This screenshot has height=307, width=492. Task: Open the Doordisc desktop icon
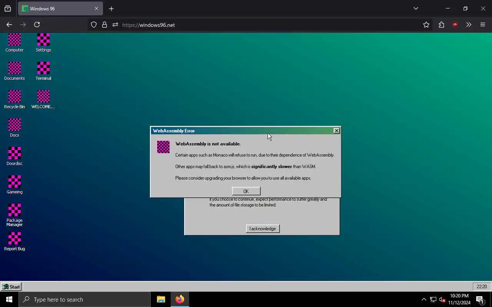pyautogui.click(x=15, y=156)
